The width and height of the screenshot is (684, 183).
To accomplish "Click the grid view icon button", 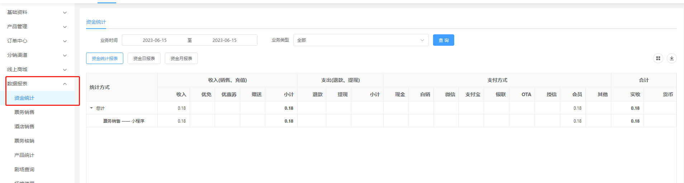I will (658, 58).
